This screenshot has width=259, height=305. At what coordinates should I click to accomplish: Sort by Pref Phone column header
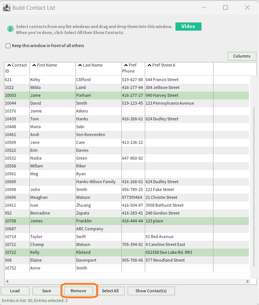point(133,68)
